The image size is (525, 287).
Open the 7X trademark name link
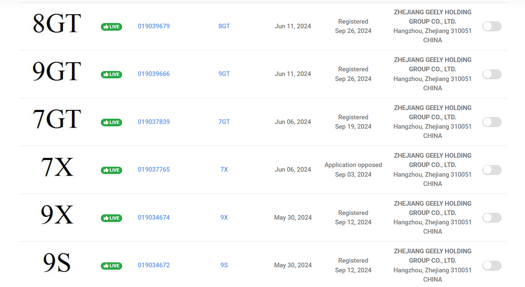[x=224, y=169]
